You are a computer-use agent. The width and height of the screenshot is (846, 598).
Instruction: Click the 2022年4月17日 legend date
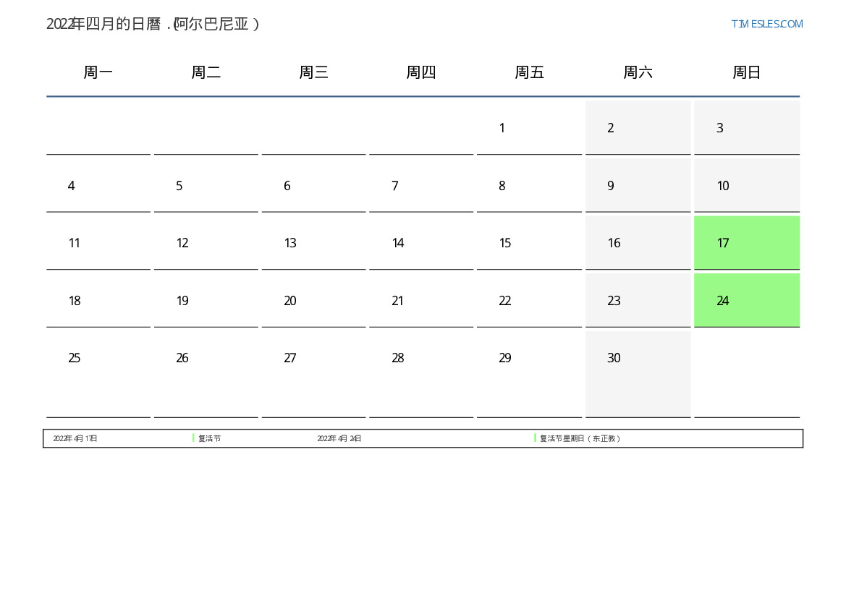75,439
